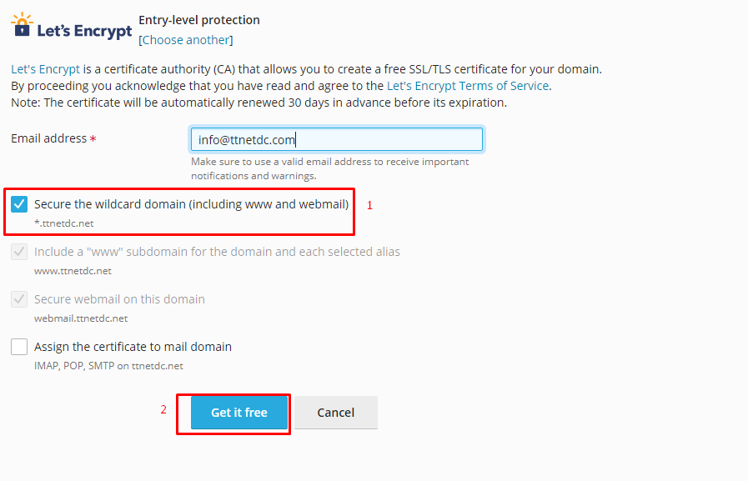Click the Email address label text
Screen dimensions: 748x481
(48, 138)
